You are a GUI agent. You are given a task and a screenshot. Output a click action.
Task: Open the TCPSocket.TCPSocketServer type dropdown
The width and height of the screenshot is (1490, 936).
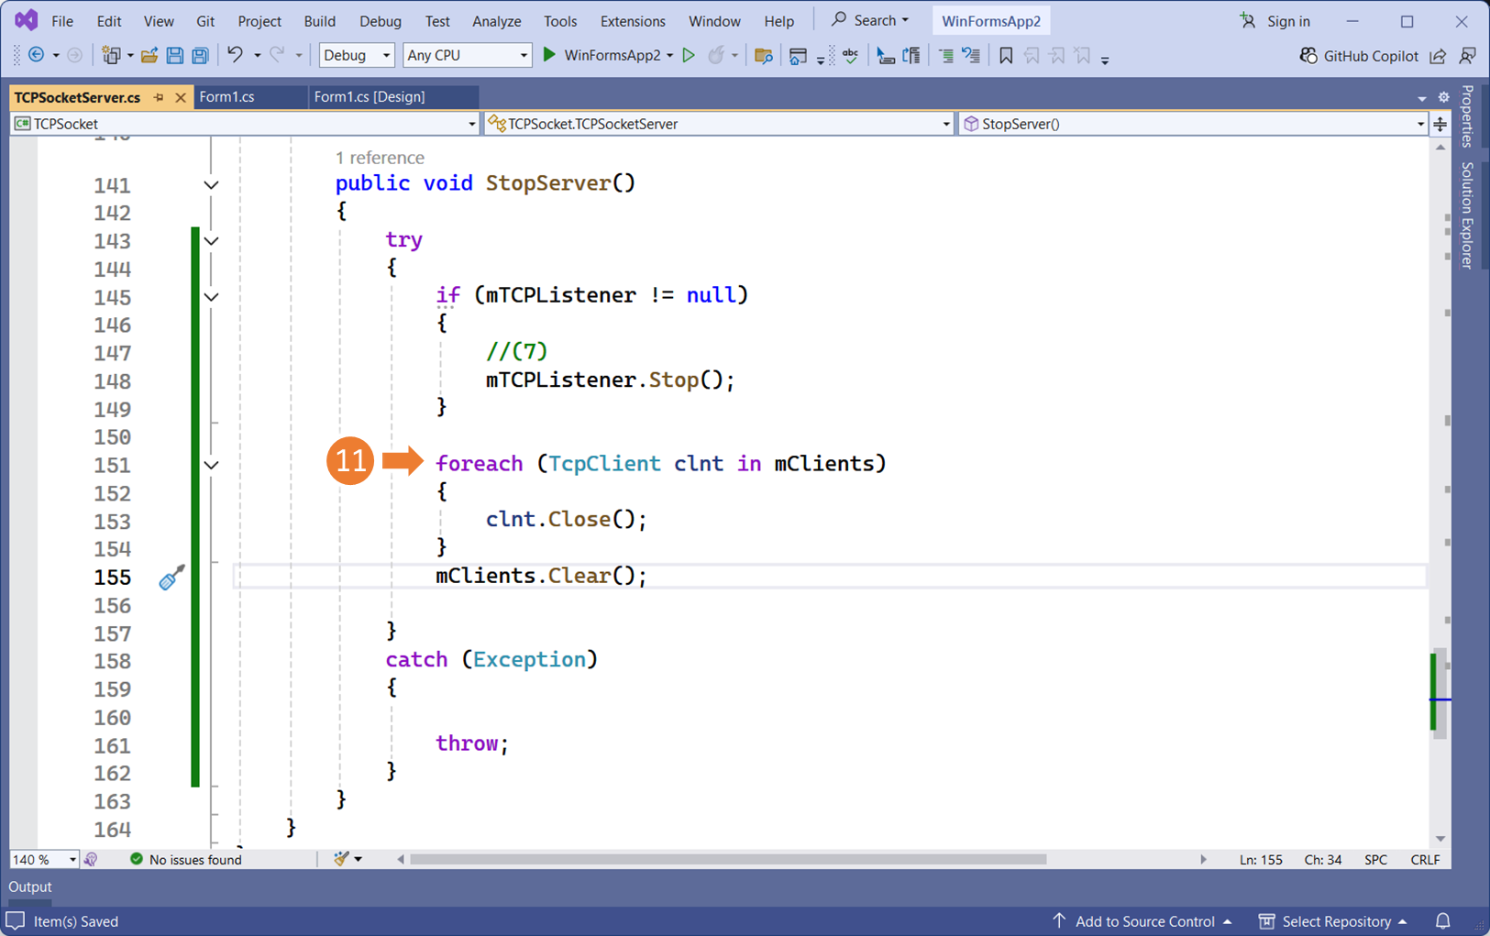(719, 124)
